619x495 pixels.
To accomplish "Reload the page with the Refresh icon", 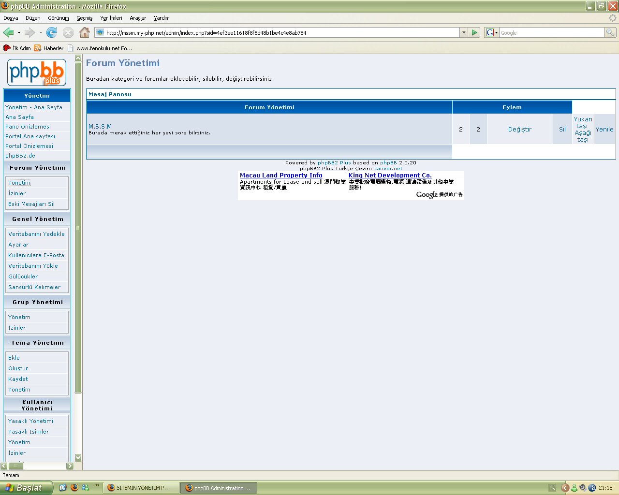I will [52, 32].
